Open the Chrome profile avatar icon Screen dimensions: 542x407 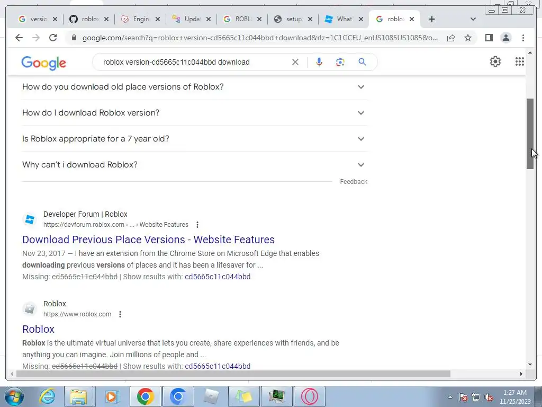tap(505, 38)
